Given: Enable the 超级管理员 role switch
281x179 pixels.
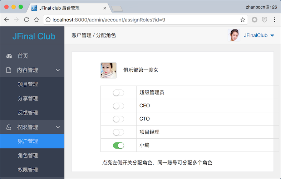Looking at the screenshot, I should (x=118, y=93).
